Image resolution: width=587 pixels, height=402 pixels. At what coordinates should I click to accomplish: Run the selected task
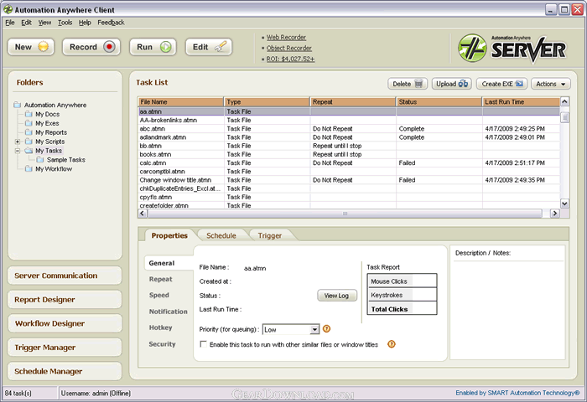pos(153,47)
